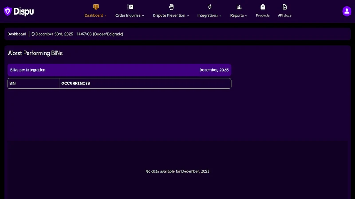Open the Dashboard menu label
The width and height of the screenshot is (355, 199).
coord(94,15)
